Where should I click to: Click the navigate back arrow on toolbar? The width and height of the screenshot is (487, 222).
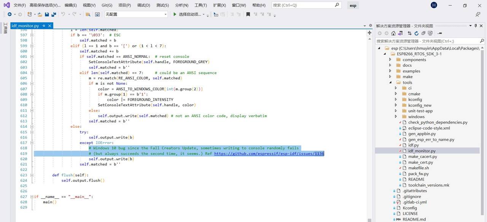(10, 14)
